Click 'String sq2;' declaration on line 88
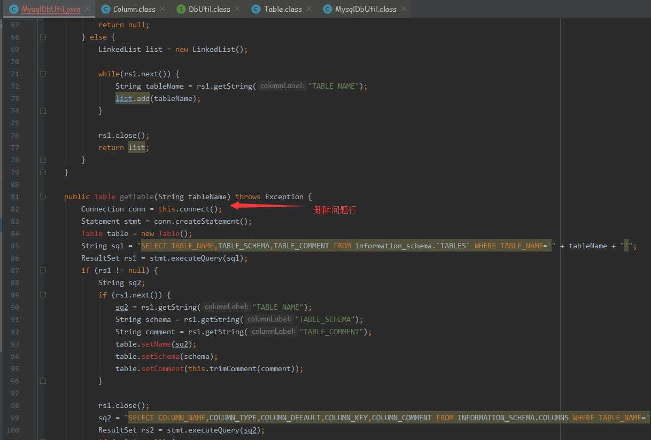The image size is (651, 440). [x=122, y=283]
